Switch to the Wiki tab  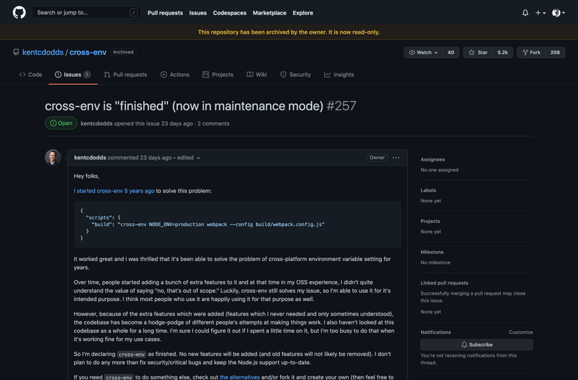click(x=257, y=74)
